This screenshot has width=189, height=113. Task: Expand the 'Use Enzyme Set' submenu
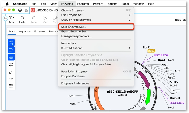coord(96,15)
